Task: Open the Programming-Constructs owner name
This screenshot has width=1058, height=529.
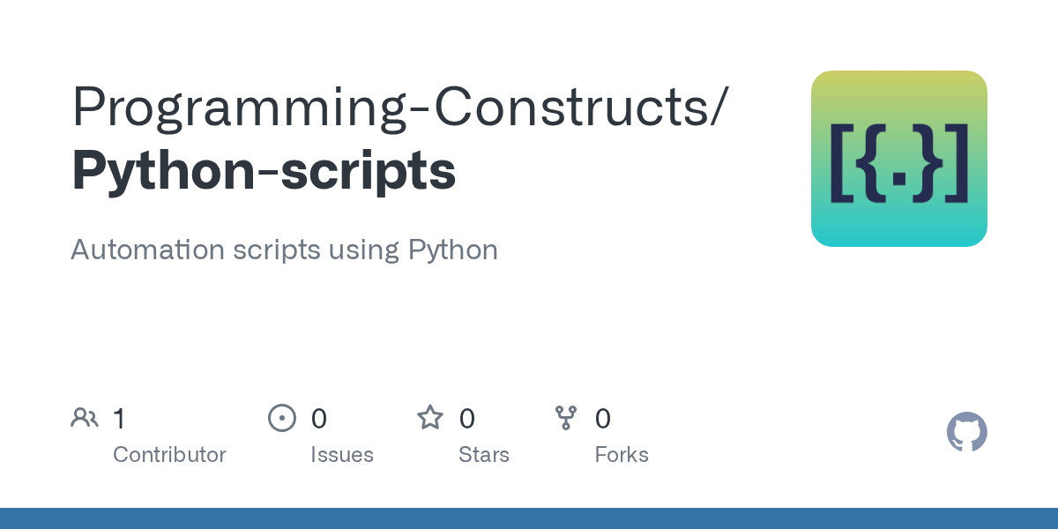Action: [399, 107]
